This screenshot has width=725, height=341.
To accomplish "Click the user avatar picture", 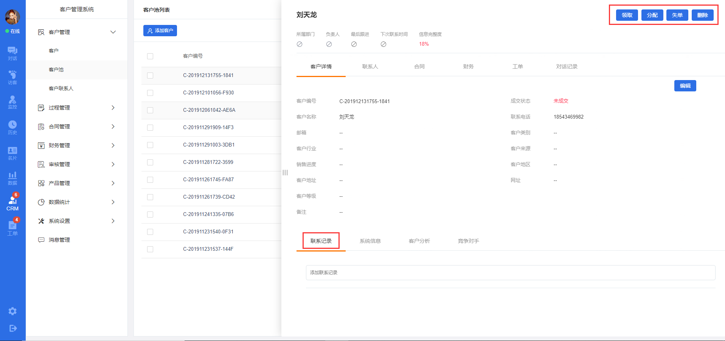I will pyautogui.click(x=12, y=17).
